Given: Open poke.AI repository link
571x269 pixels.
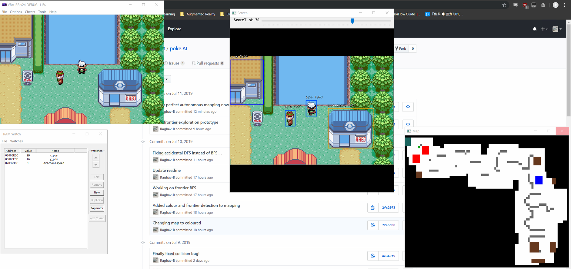Looking at the screenshot, I should [x=179, y=48].
